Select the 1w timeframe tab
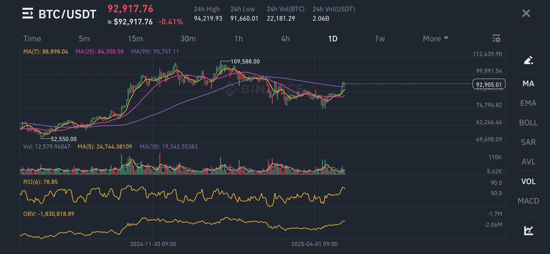Screen dimensions: 550x254 380,39
